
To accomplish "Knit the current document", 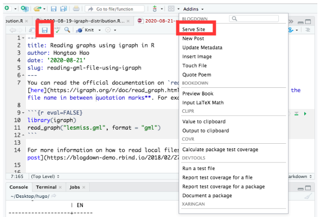I will coord(85,30).
